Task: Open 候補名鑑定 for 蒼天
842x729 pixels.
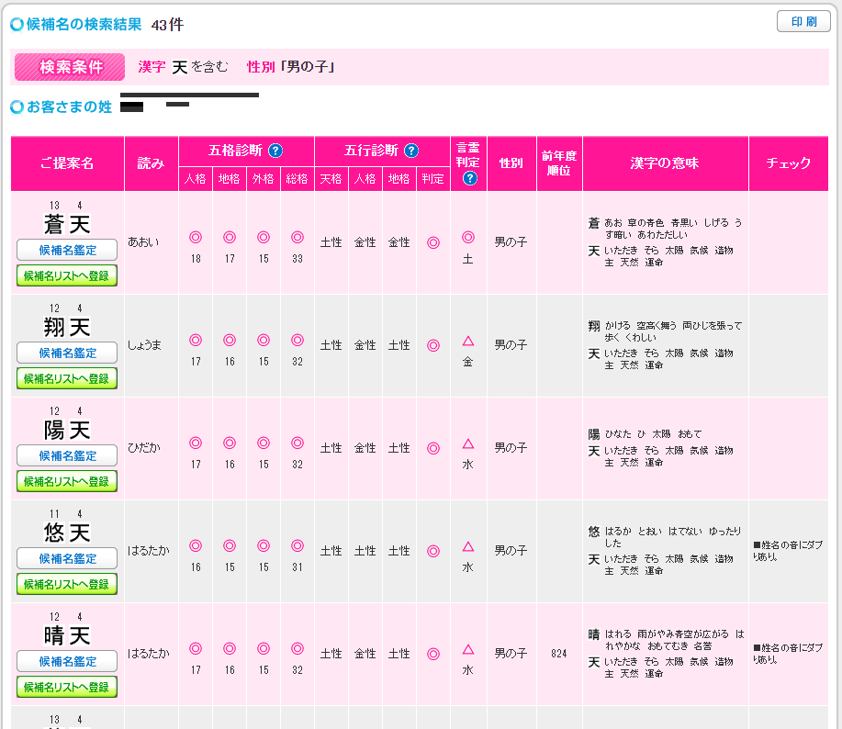Action: point(67,250)
